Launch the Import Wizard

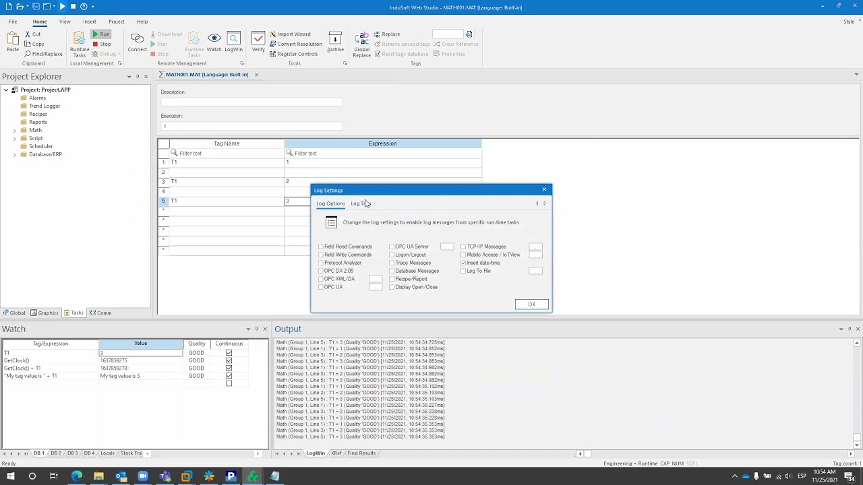click(x=290, y=34)
